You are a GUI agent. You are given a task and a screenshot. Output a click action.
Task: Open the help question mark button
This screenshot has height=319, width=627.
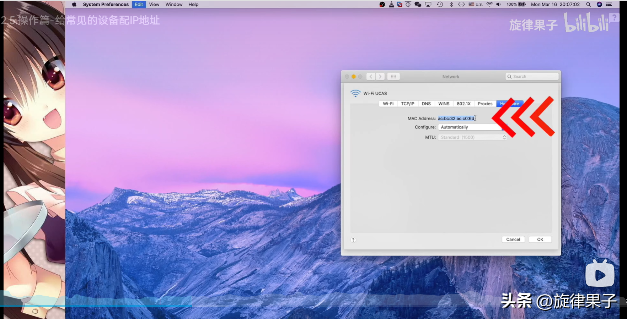click(353, 240)
